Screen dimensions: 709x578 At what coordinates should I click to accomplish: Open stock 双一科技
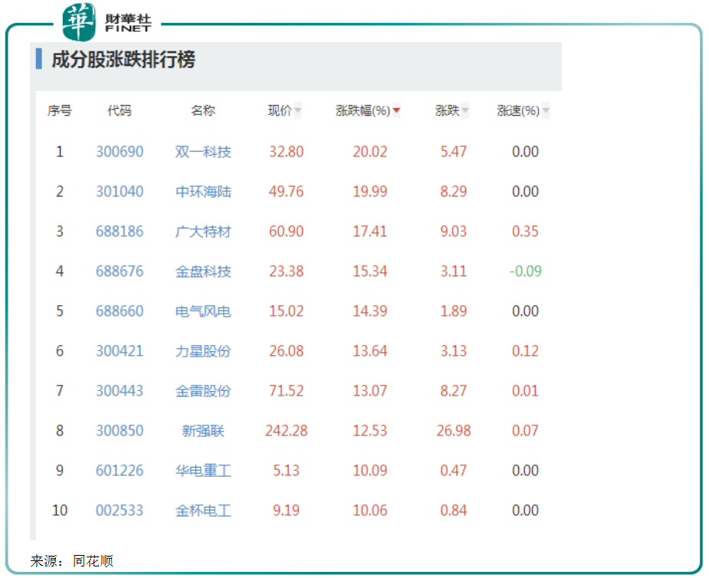(x=203, y=152)
